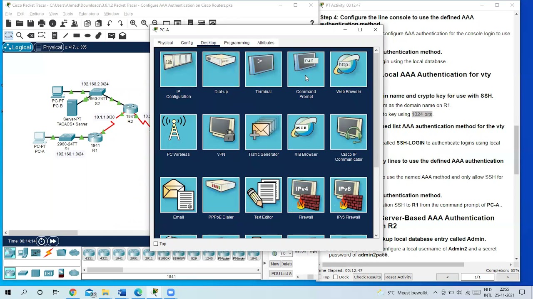The height and width of the screenshot is (299, 533).
Task: Pick the 4331 router from device list
Action: coord(89,254)
